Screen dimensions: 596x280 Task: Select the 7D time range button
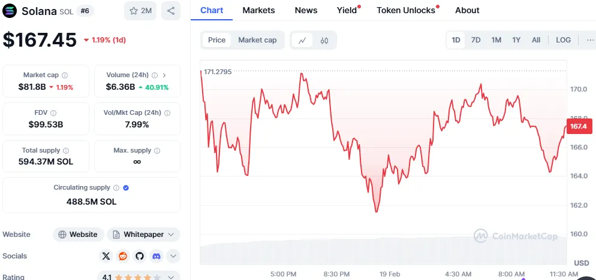(475, 40)
